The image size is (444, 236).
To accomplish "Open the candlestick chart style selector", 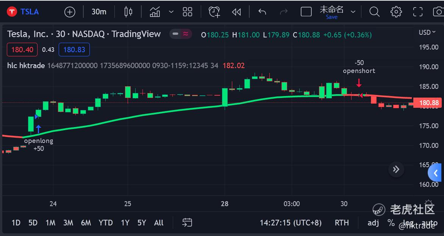I will [x=128, y=12].
